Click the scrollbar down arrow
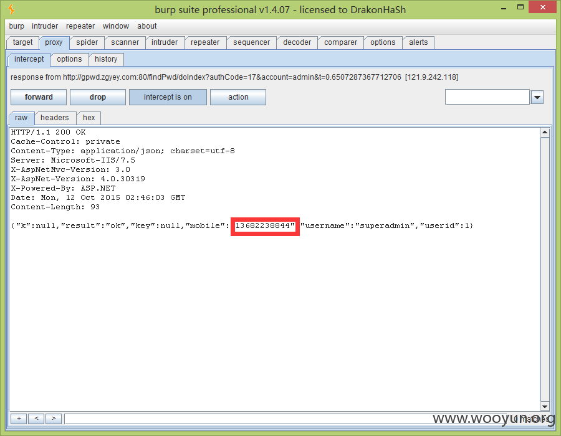 pos(545,407)
